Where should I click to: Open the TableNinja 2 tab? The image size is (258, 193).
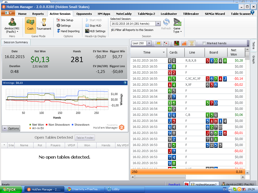[146, 14]
